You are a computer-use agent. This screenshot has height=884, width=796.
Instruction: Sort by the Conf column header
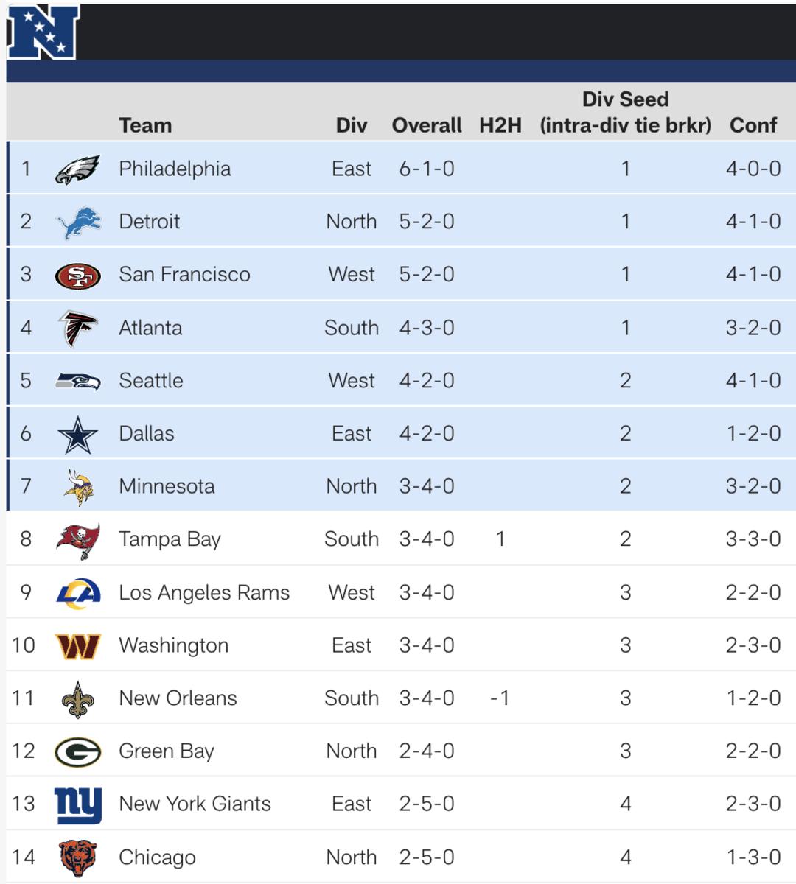click(x=753, y=125)
